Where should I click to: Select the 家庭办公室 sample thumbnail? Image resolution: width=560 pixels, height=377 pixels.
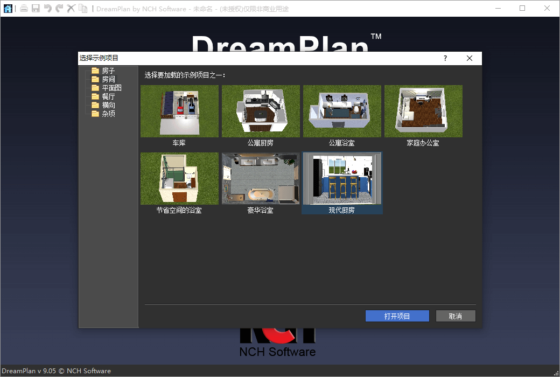[x=423, y=111]
